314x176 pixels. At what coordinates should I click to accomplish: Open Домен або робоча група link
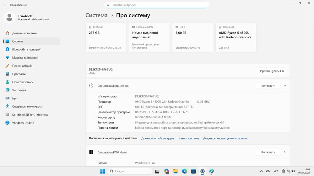[x=158, y=138]
